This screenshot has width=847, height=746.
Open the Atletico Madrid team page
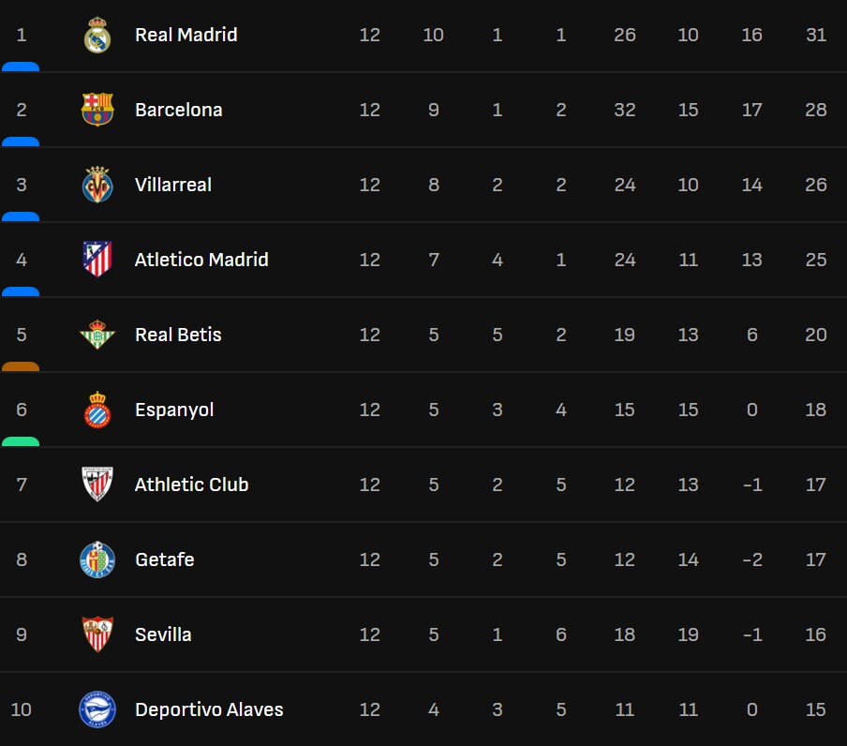201,260
